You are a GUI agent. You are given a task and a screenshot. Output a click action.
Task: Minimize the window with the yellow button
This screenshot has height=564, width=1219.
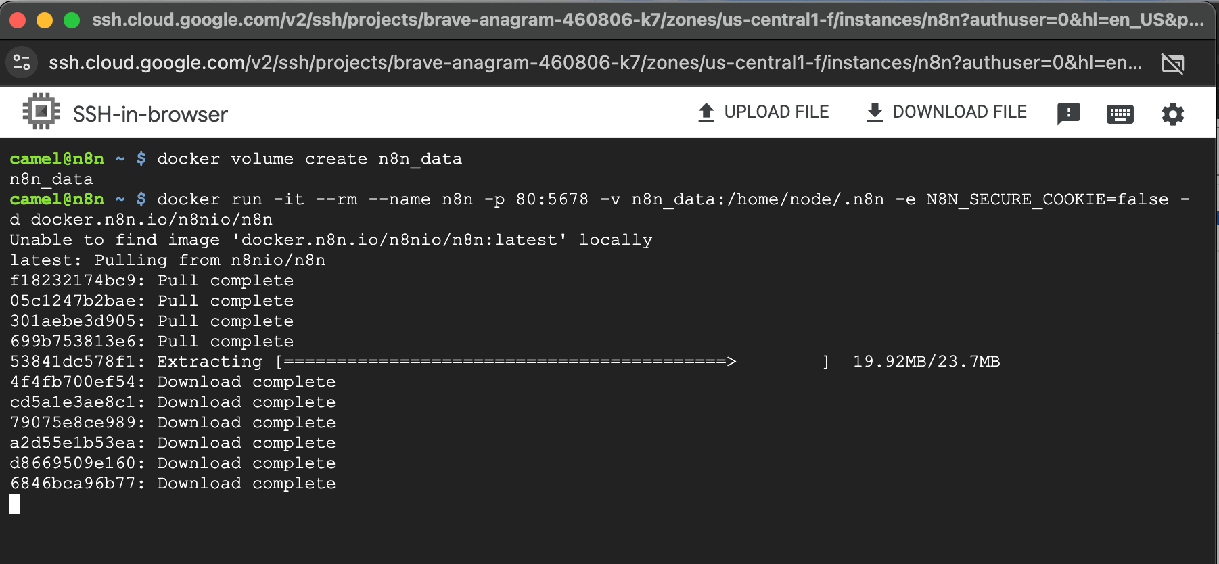tap(45, 20)
